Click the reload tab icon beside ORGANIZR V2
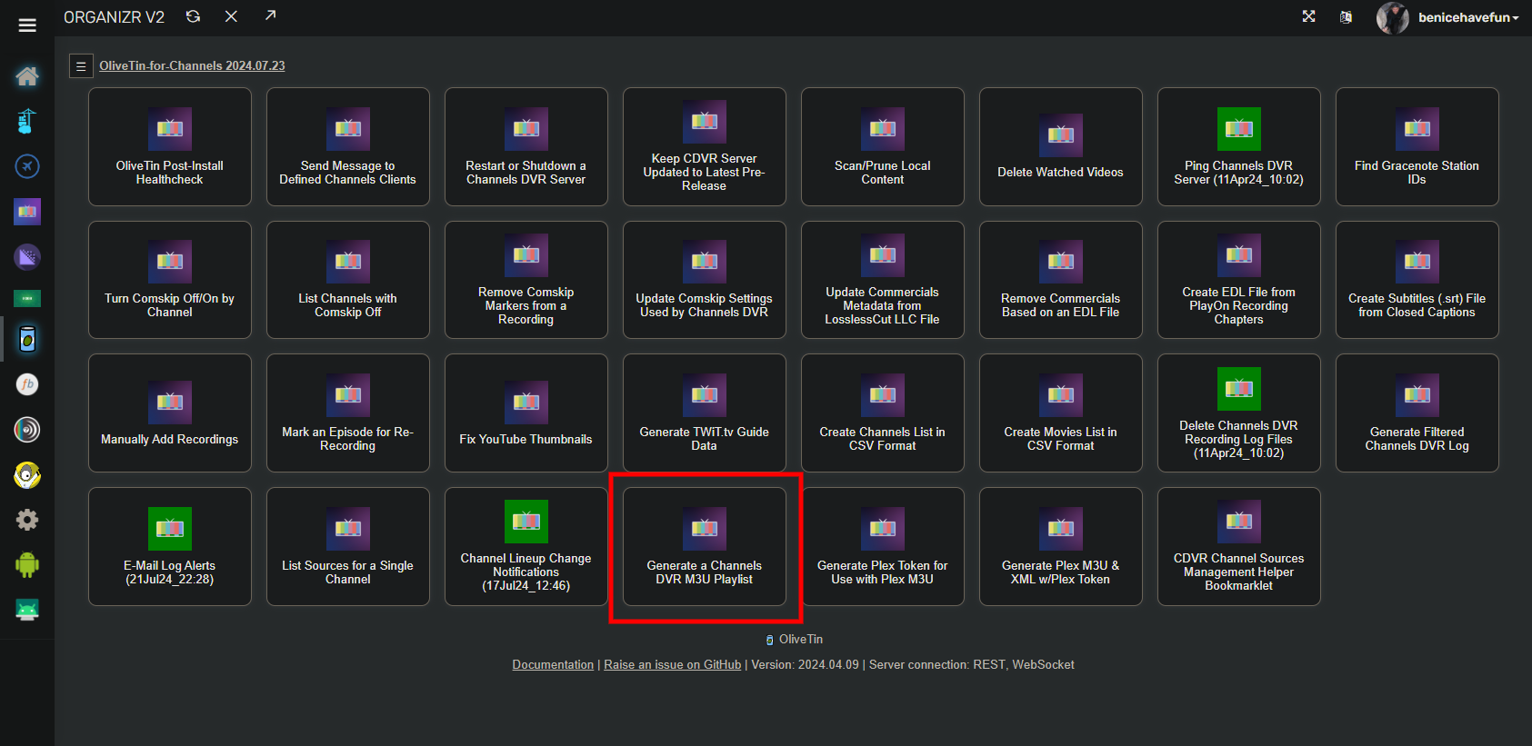This screenshot has width=1532, height=746. pos(193,16)
